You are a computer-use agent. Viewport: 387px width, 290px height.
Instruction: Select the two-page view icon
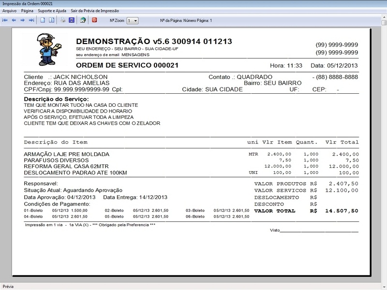tap(51, 20)
